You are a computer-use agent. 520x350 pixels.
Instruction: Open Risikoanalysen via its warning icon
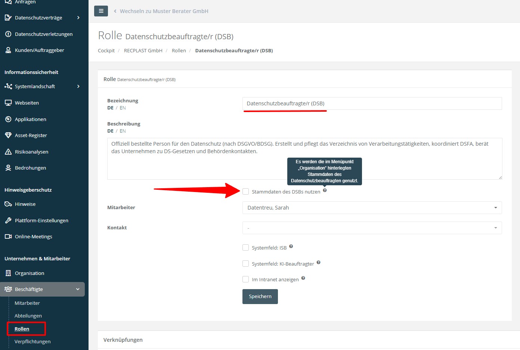point(8,152)
